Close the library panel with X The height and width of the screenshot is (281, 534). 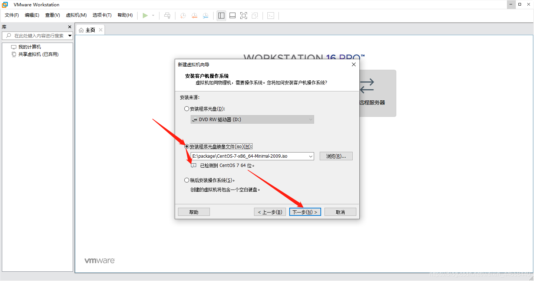click(x=70, y=27)
